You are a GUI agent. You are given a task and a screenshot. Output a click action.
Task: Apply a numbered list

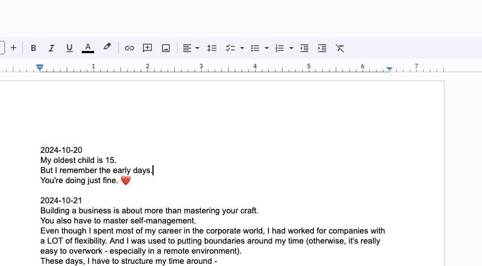point(280,48)
